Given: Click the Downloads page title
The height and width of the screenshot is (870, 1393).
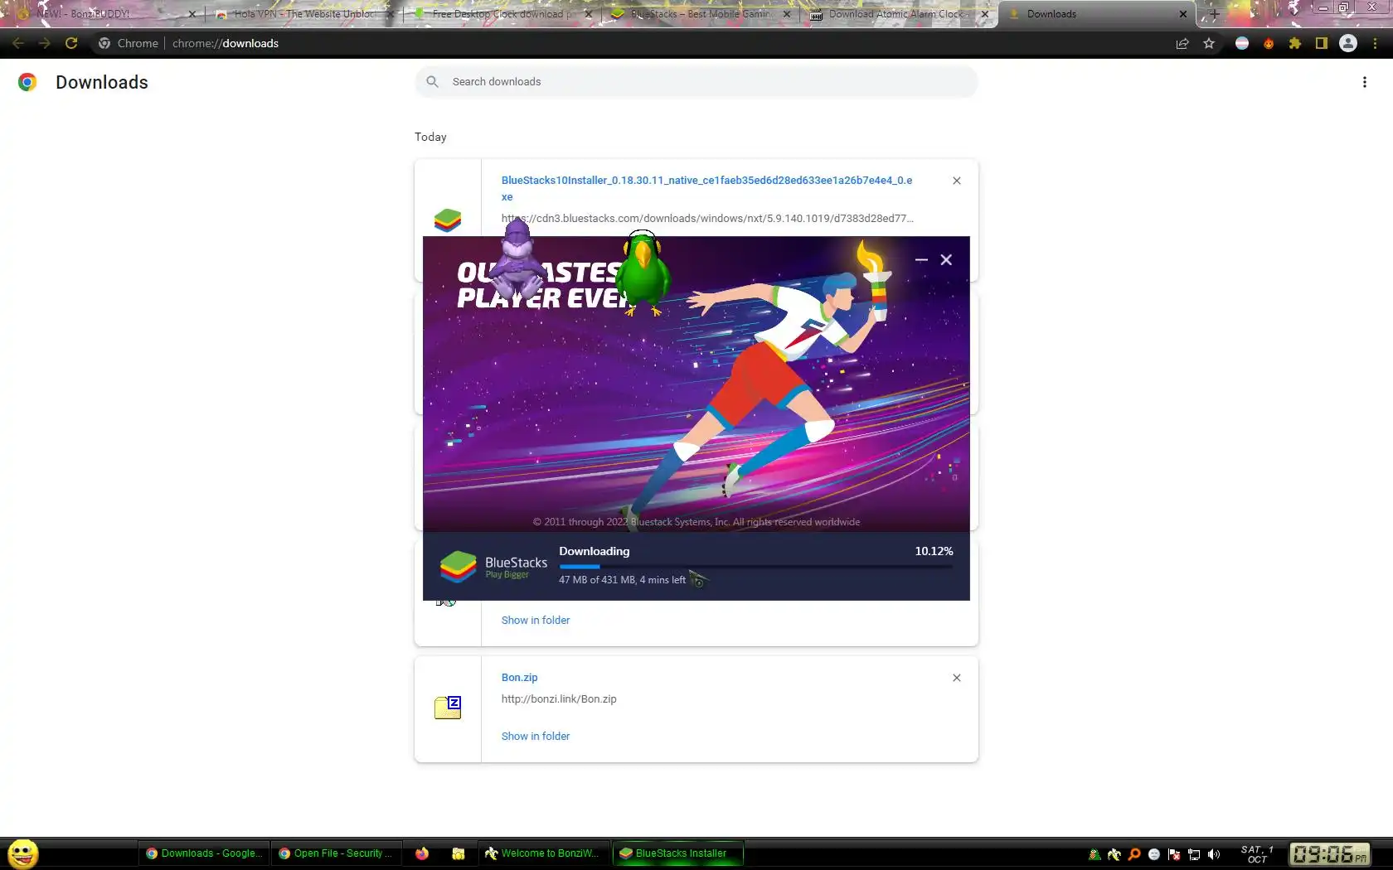Looking at the screenshot, I should (x=102, y=82).
